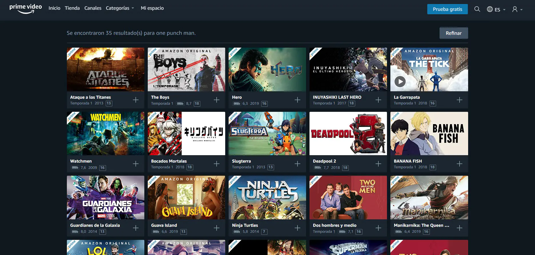Open Banana Fish poster thumbnail

(x=429, y=133)
